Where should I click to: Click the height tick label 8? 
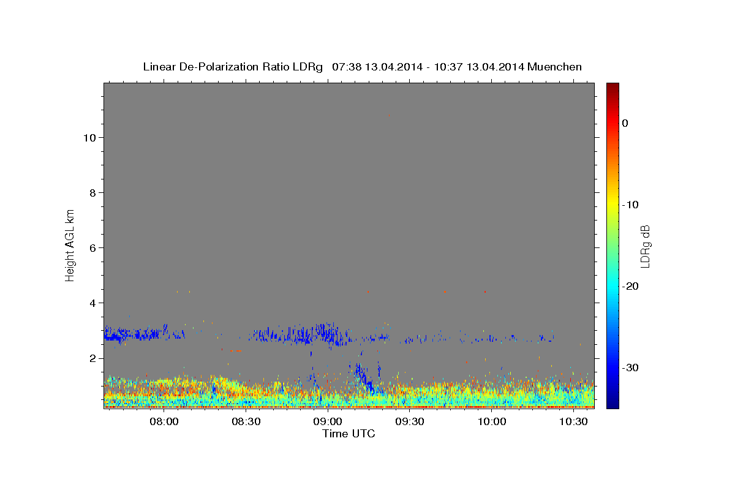(x=92, y=193)
